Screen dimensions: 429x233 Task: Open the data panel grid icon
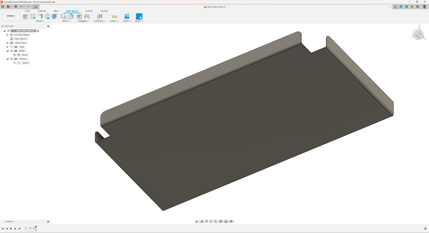[x=3, y=7]
